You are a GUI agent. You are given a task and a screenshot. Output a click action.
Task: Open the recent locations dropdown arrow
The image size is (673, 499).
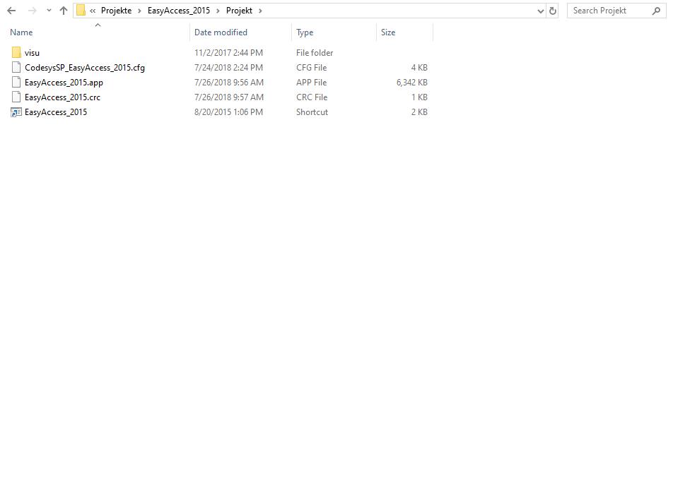[47, 10]
